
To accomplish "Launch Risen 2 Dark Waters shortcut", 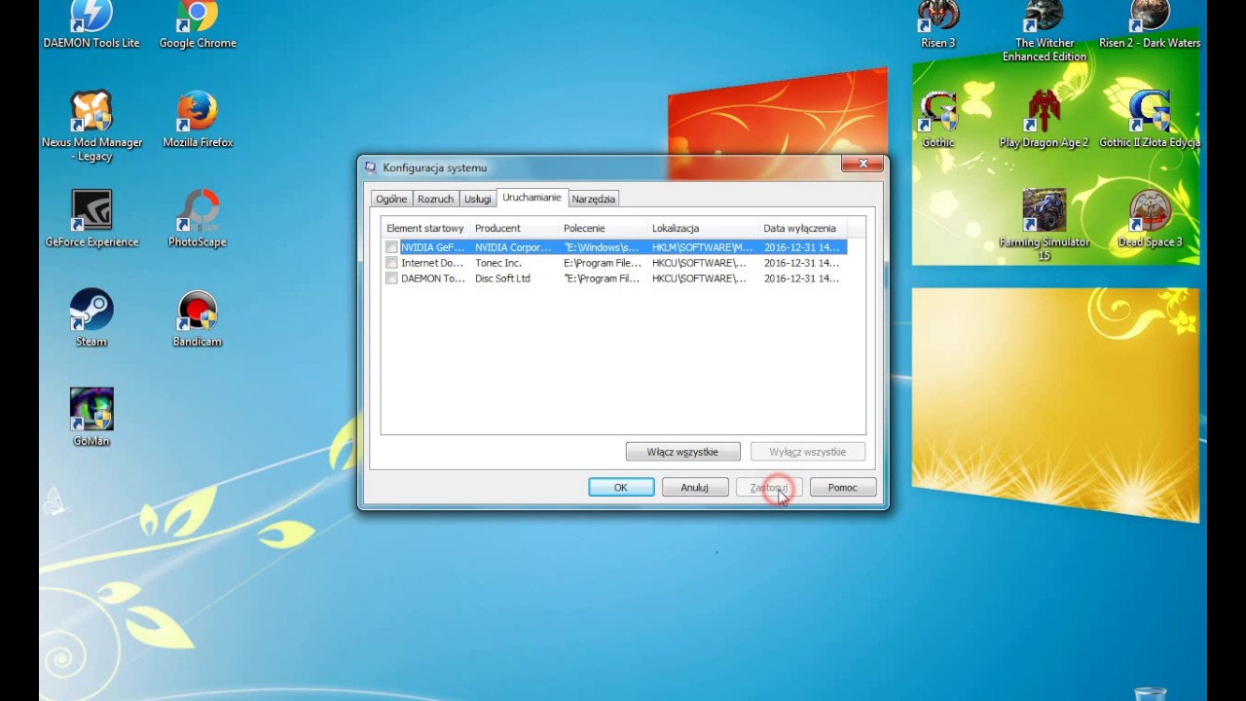I will tap(1150, 24).
